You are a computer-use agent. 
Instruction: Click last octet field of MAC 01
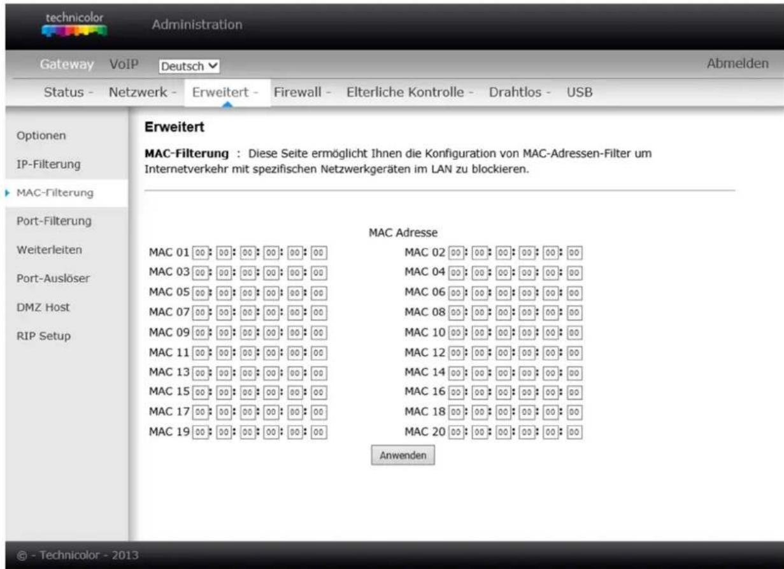[318, 253]
